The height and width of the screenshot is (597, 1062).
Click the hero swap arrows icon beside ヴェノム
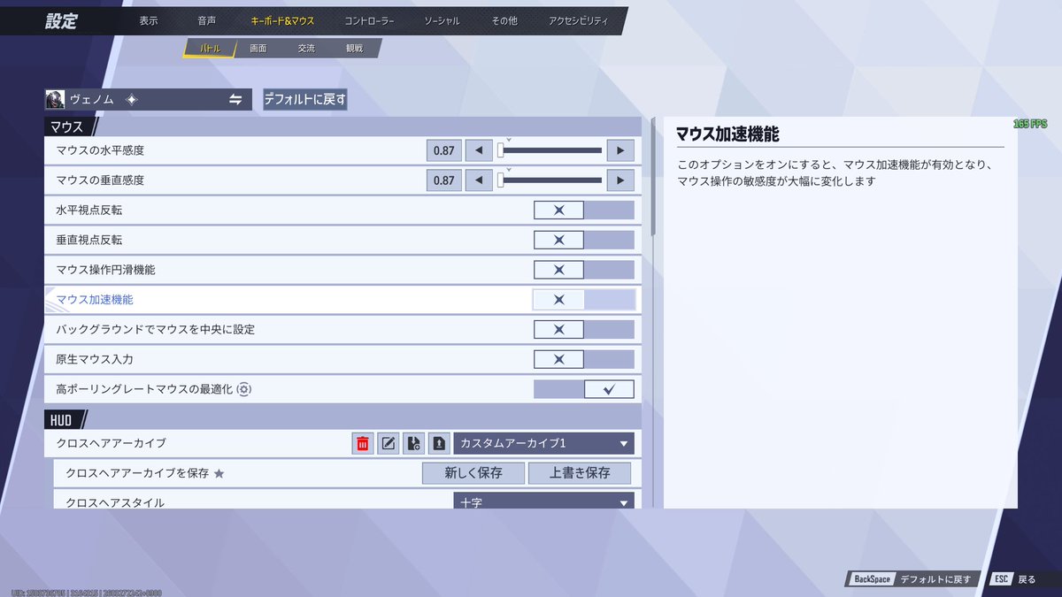(x=235, y=100)
